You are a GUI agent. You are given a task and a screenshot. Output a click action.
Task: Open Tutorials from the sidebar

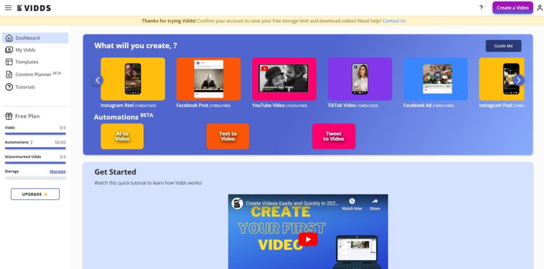click(25, 87)
